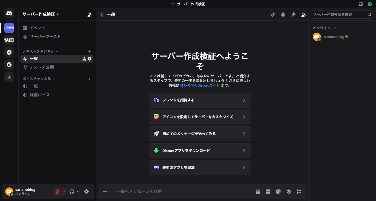Open the GIF picker
This screenshot has width=376, height=201.
click(x=268, y=192)
